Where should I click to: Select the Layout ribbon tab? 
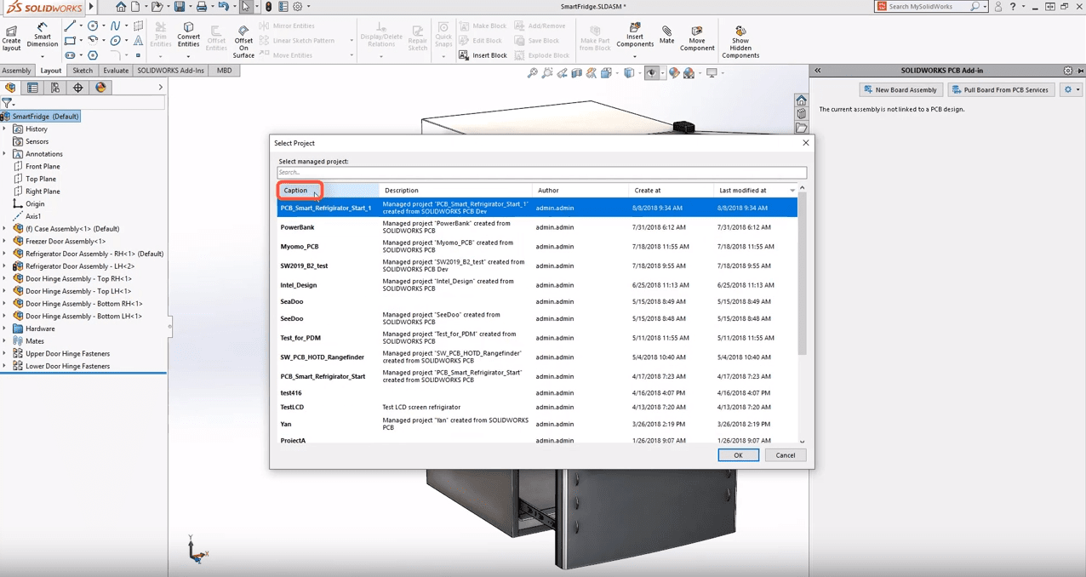pos(51,71)
